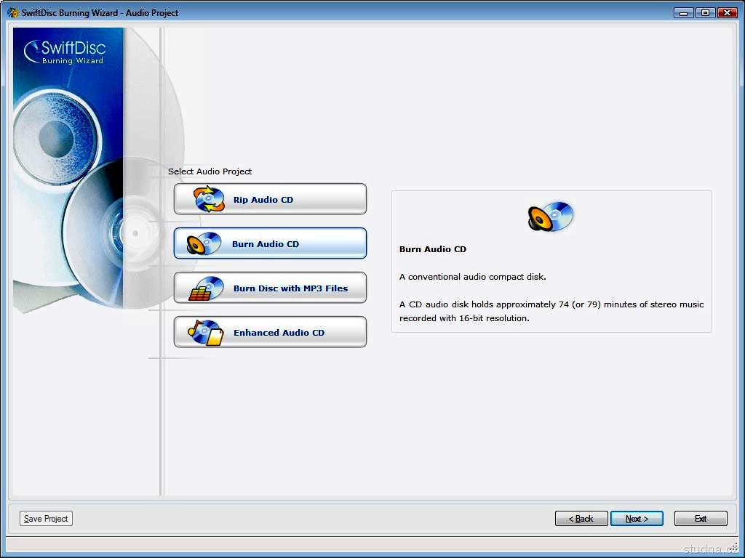The image size is (745, 558).
Task: Click the SwiftDisc Burning Wizard logo
Action: pos(65,52)
